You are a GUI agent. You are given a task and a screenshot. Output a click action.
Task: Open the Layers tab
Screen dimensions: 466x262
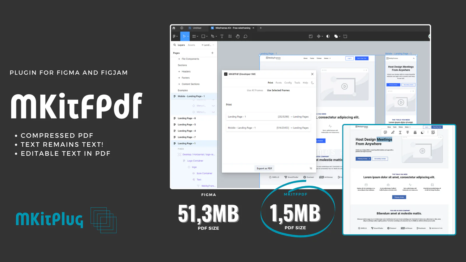click(x=181, y=45)
